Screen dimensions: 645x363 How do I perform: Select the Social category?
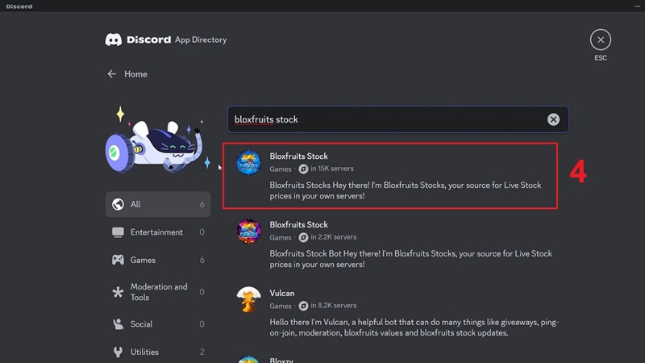click(141, 324)
